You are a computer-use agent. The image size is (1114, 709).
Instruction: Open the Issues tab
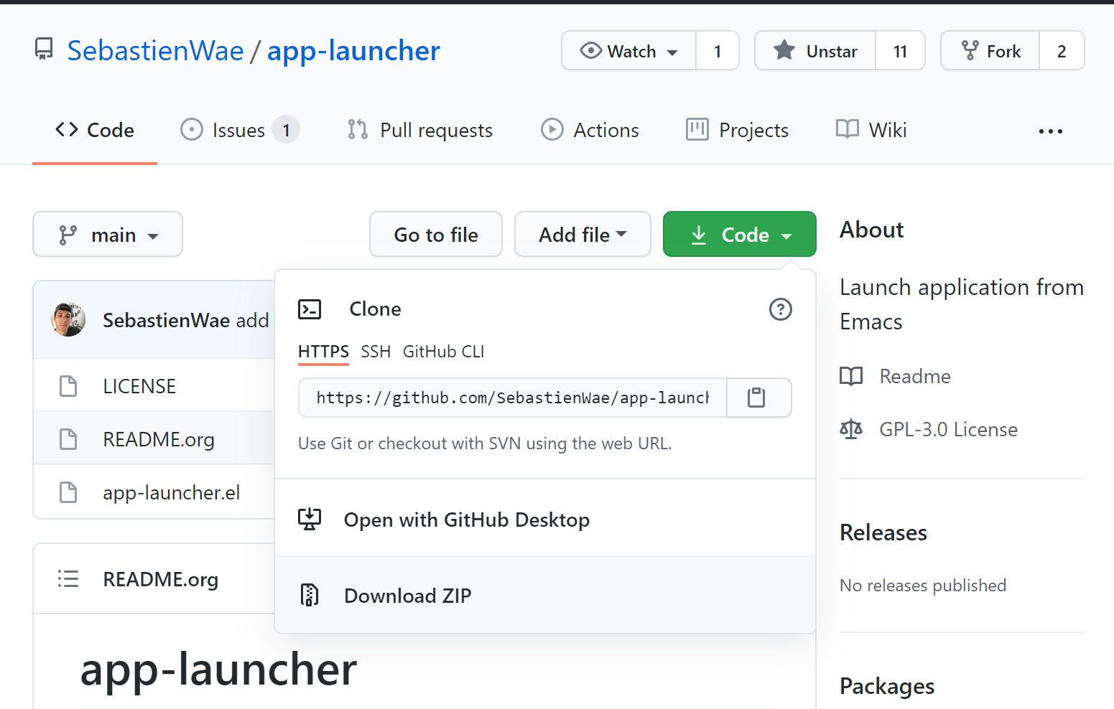(x=238, y=130)
